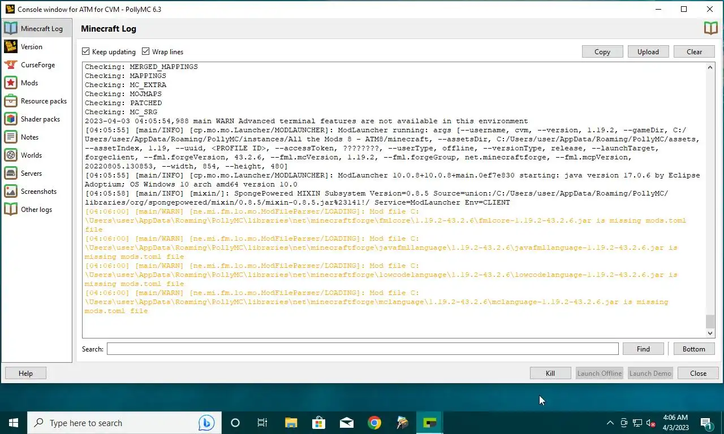Open the CurseForge page in the sidebar
The height and width of the screenshot is (434, 724).
click(37, 65)
